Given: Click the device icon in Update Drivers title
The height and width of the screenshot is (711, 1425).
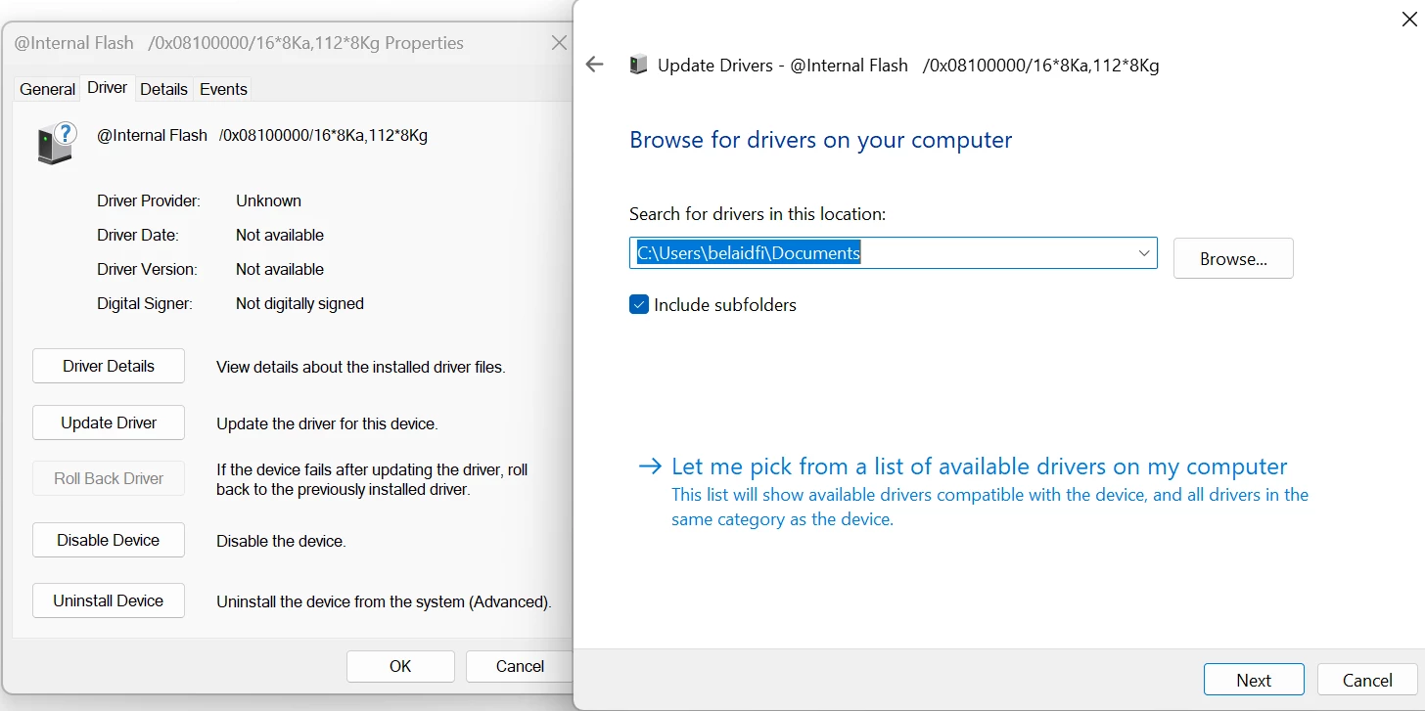Looking at the screenshot, I should (x=638, y=66).
